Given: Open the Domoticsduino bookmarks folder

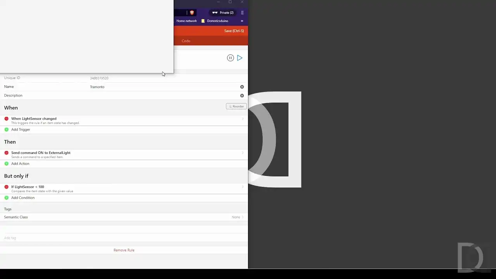Looking at the screenshot, I should tap(215, 21).
